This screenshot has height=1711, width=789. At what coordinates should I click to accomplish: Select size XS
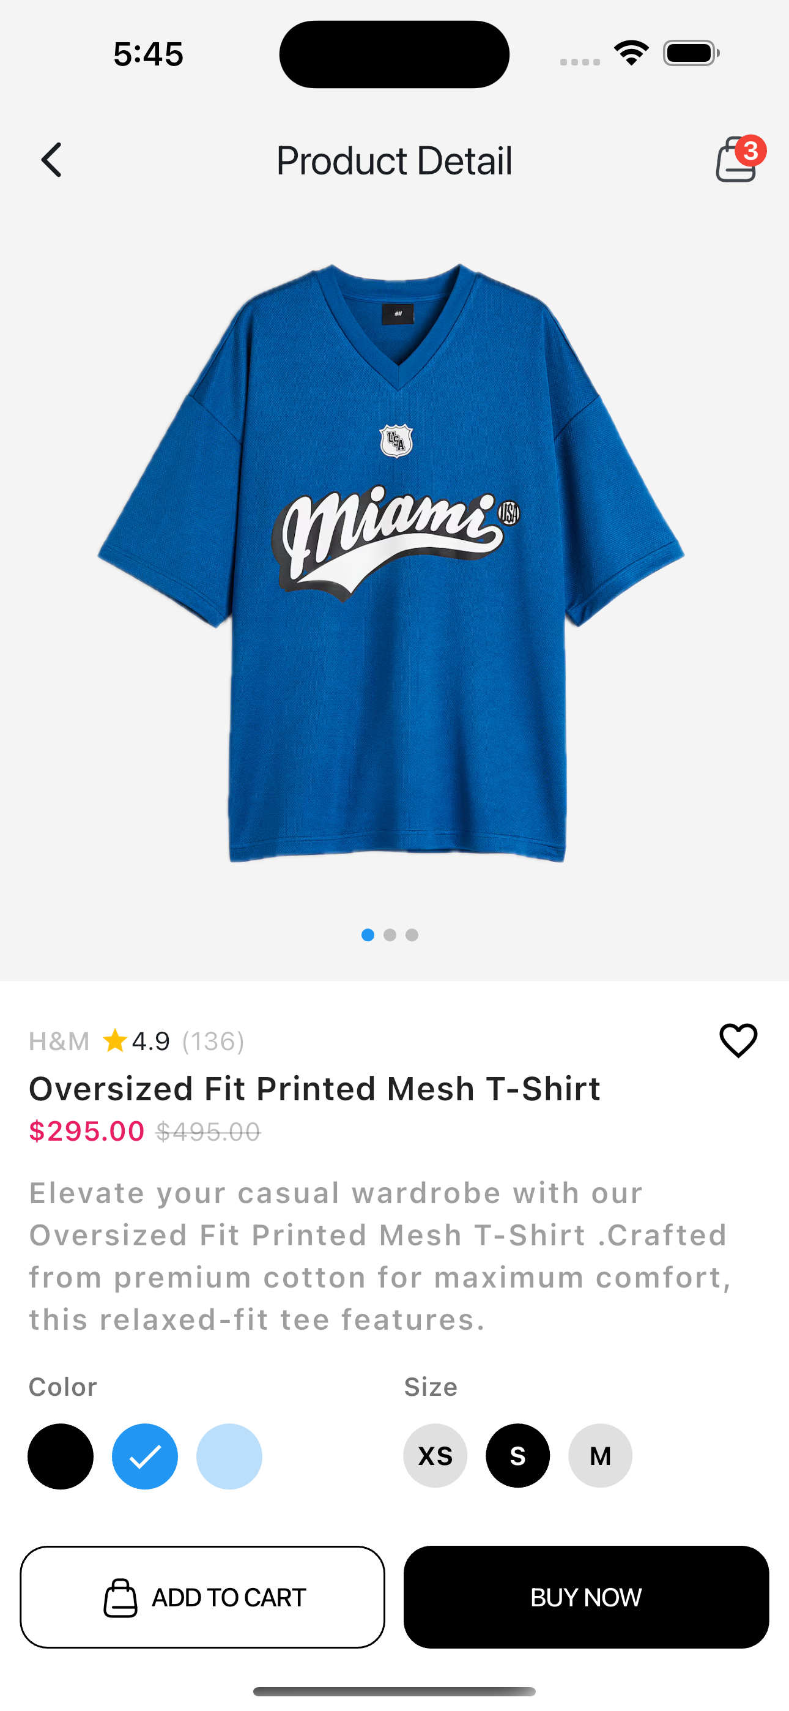(x=435, y=1456)
